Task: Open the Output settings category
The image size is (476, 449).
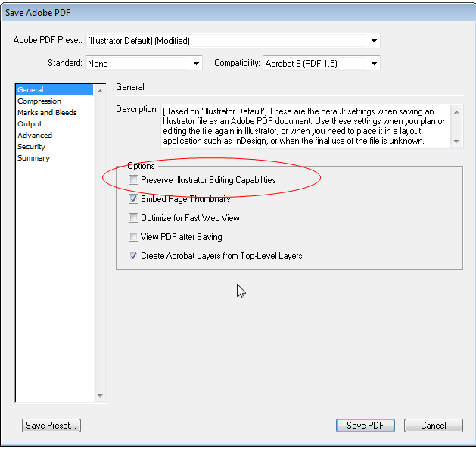Action: pyautogui.click(x=30, y=124)
